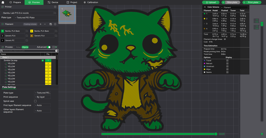This screenshot has height=138, width=266.
Task: Click the layers icon at viewport corner
Action: coord(262,134)
